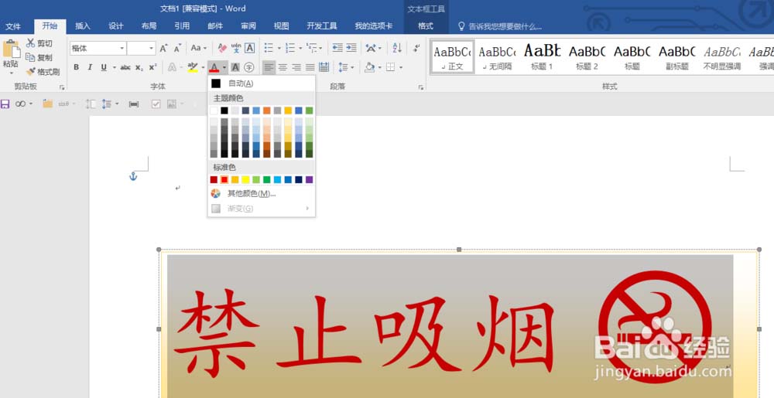Image resolution: width=774 pixels, height=398 pixels.
Task: Click the Save icon in quick toolbar
Action: (5, 104)
